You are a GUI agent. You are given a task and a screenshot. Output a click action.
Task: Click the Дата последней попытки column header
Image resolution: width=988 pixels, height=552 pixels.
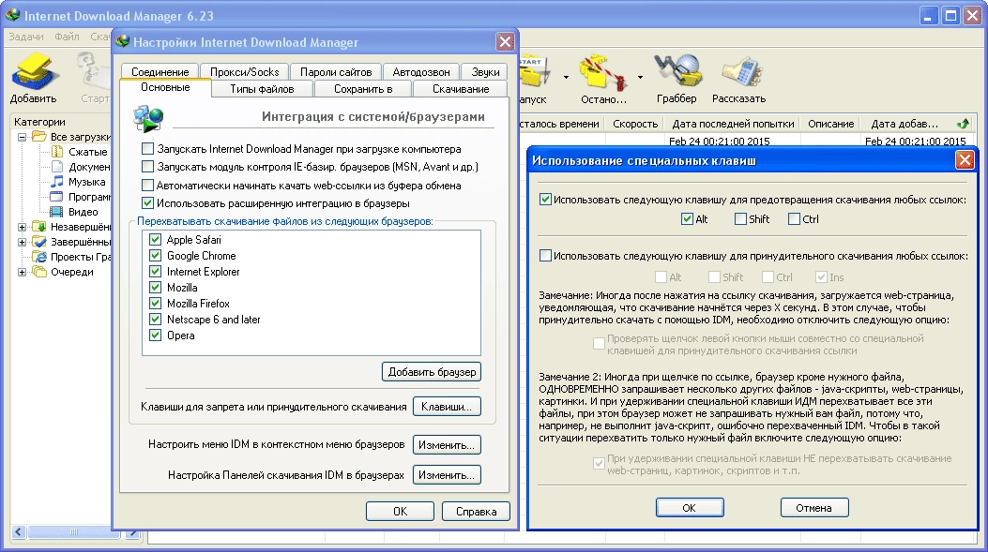click(733, 124)
